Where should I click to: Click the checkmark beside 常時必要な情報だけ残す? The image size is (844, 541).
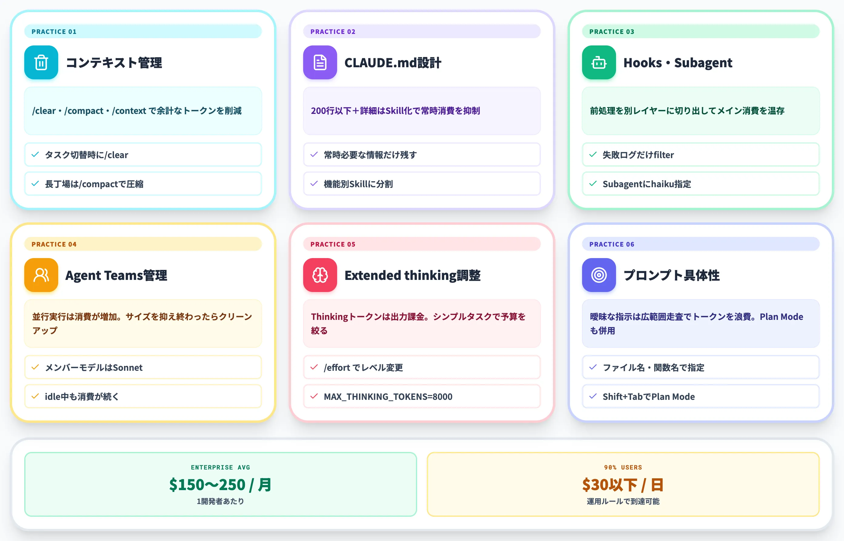tap(314, 154)
